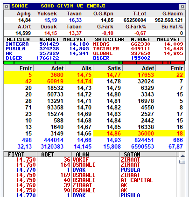189x197 pixels.
Task: Select seller MIDAS row
Action: pos(138,44)
